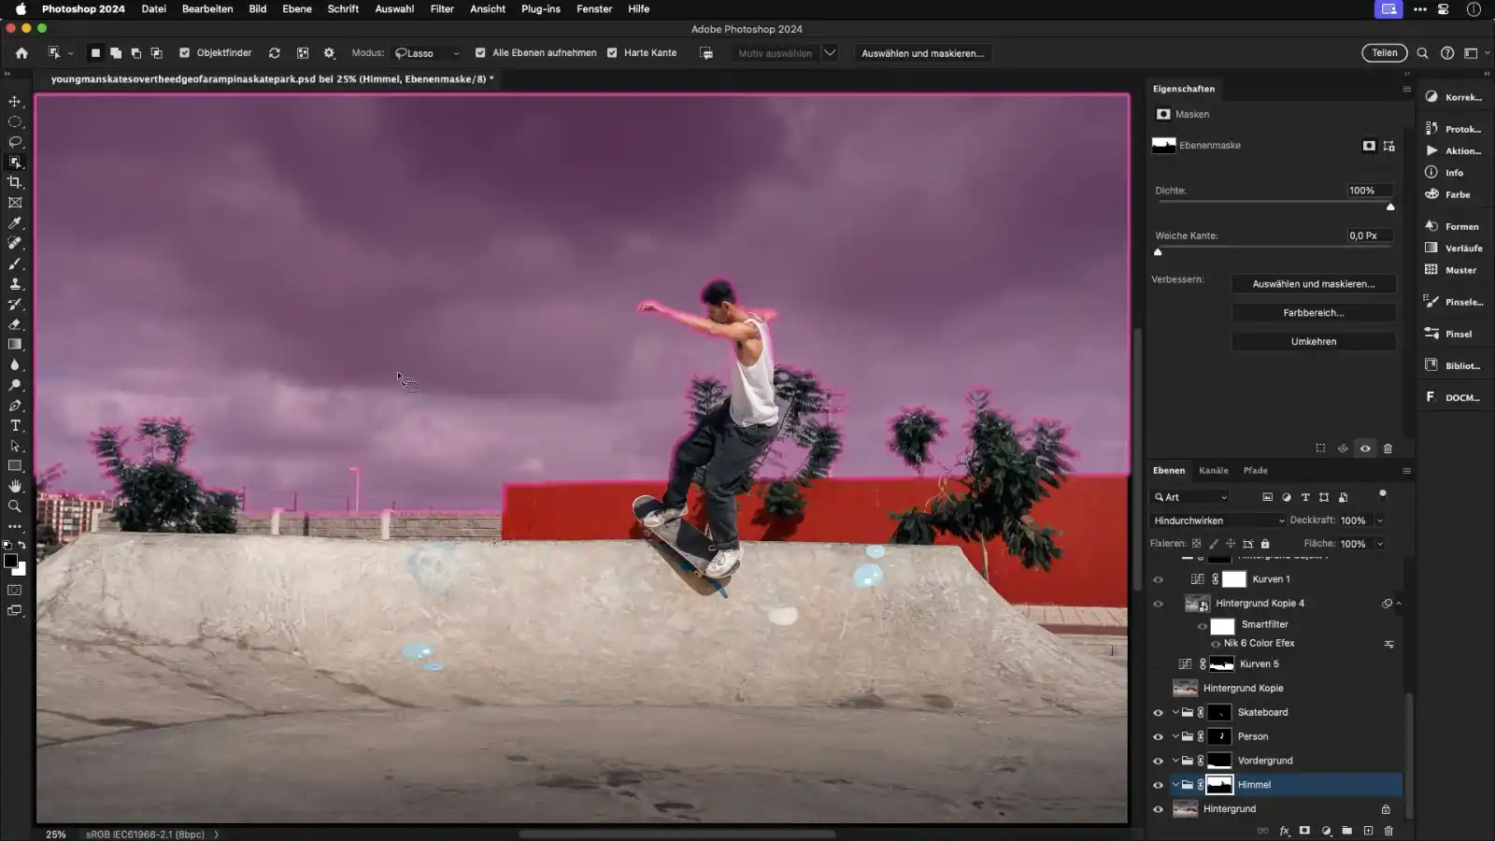Image resolution: width=1495 pixels, height=841 pixels.
Task: Open the Object Finder settings gear
Action: 329,53
